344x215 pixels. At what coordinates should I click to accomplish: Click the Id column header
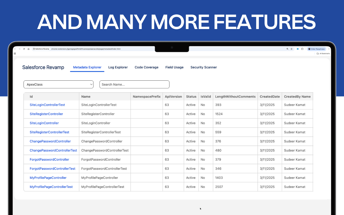click(x=51, y=96)
